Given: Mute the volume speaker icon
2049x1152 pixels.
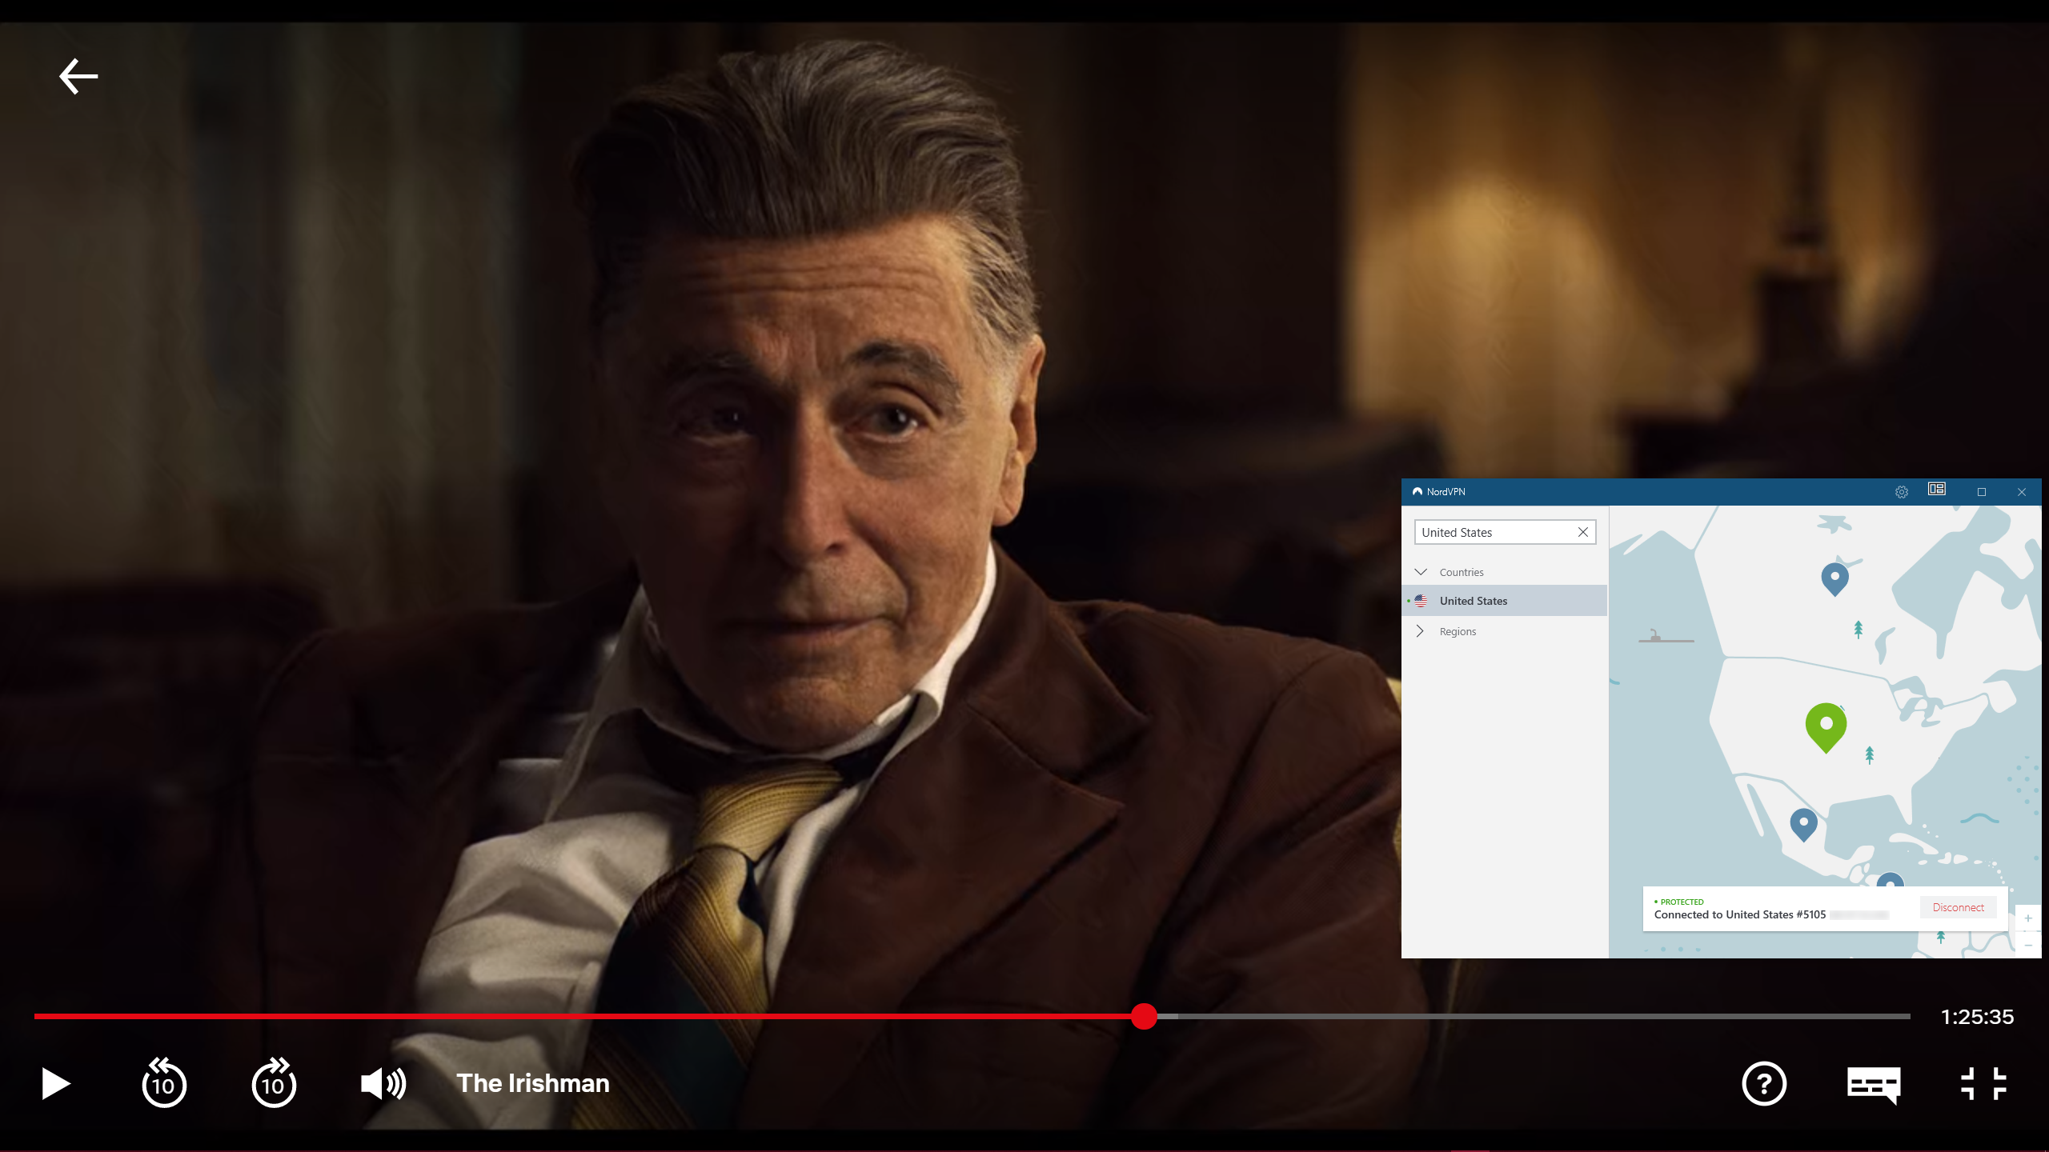Looking at the screenshot, I should [383, 1084].
